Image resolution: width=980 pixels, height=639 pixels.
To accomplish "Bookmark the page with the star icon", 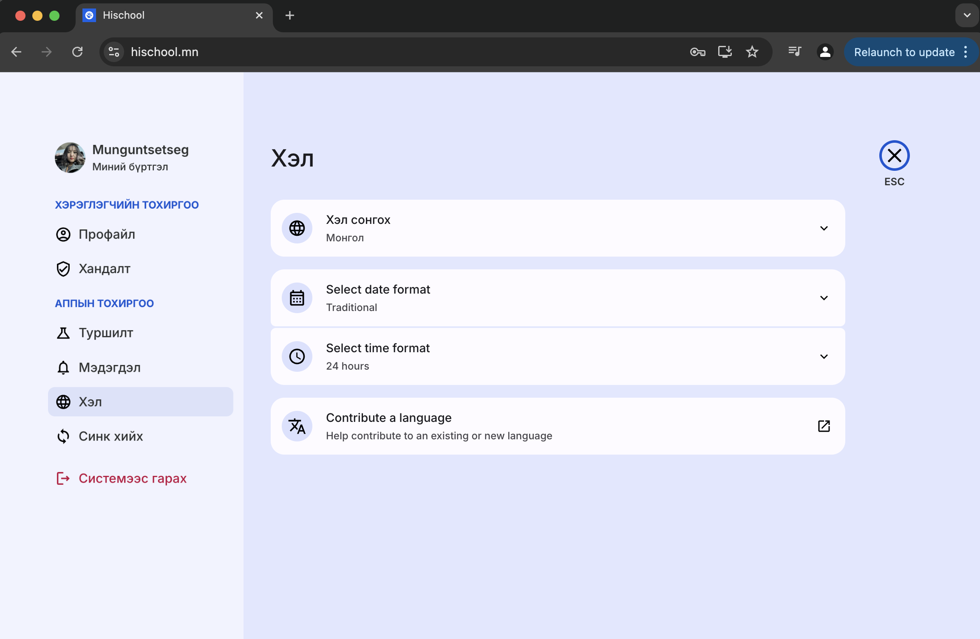I will click(x=752, y=52).
